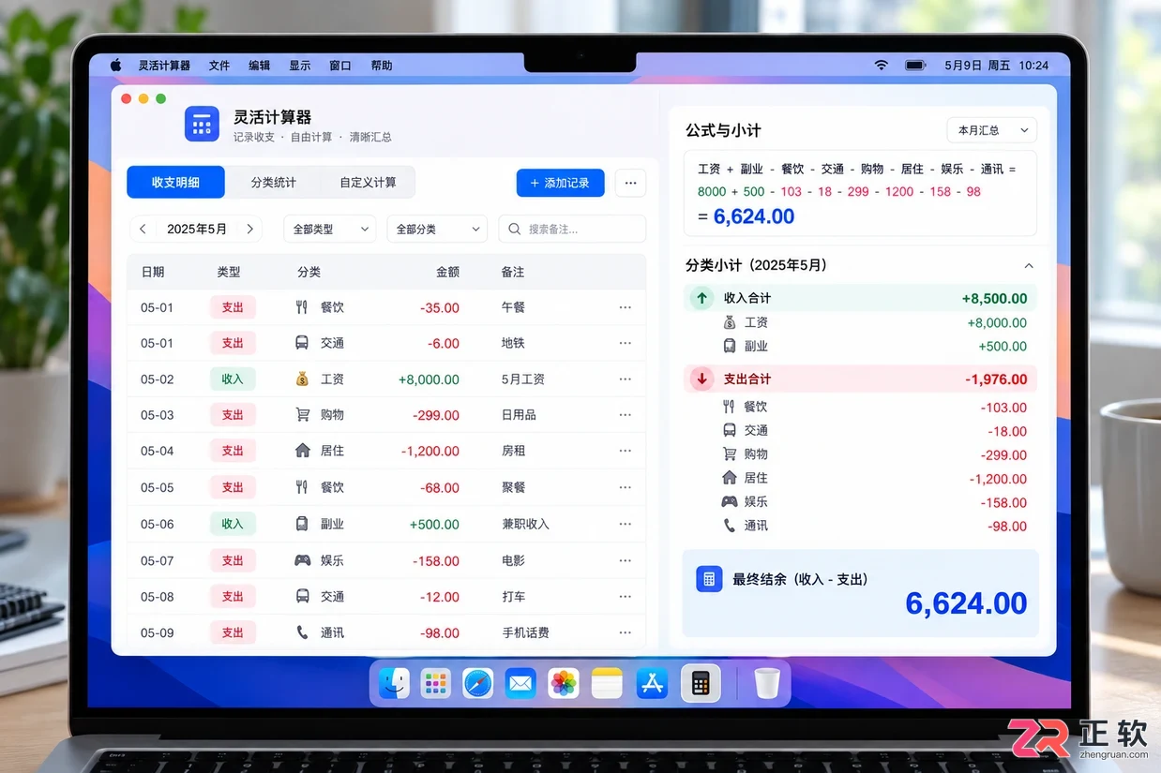Open the 全部分类 dropdown
The width and height of the screenshot is (1161, 773).
437,229
